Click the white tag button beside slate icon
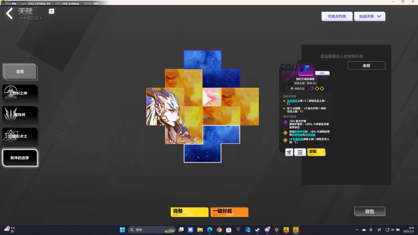418x235 pixels. pos(322,73)
